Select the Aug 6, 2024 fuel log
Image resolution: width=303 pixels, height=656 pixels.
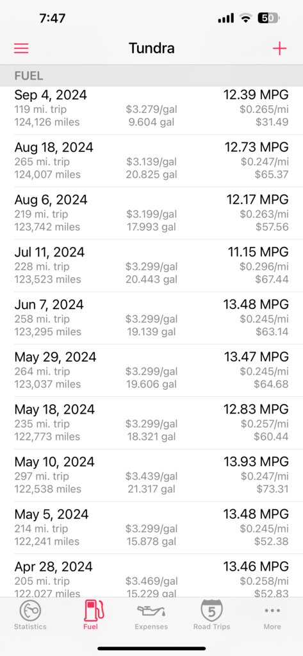click(151, 214)
